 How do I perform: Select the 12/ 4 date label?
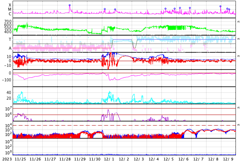click(x=154, y=159)
